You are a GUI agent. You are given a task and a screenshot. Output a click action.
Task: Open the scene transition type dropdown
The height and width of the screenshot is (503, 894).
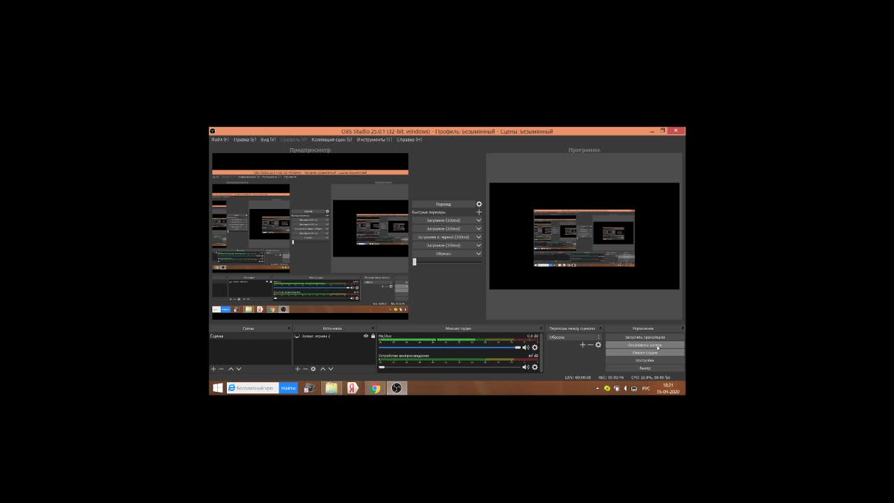point(574,337)
